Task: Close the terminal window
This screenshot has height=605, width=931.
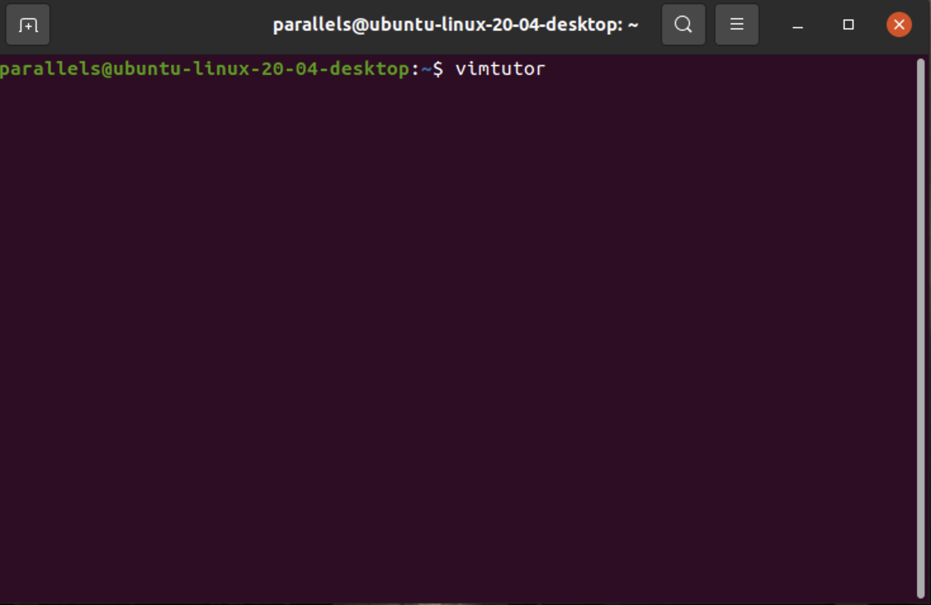Action: [x=899, y=25]
